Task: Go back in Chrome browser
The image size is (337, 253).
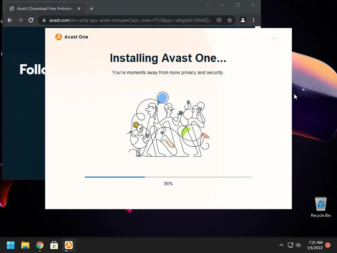Action: 10,20
